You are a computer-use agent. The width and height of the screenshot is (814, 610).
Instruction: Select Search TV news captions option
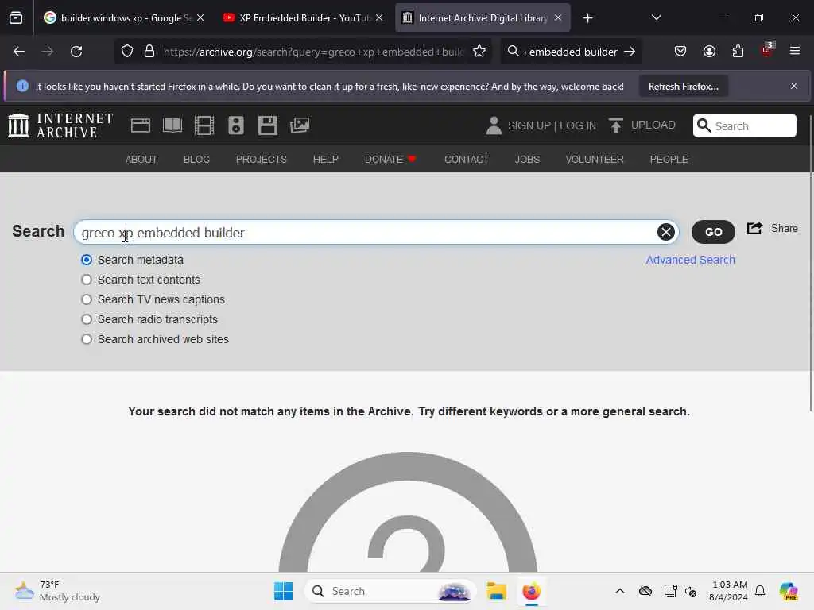click(87, 299)
